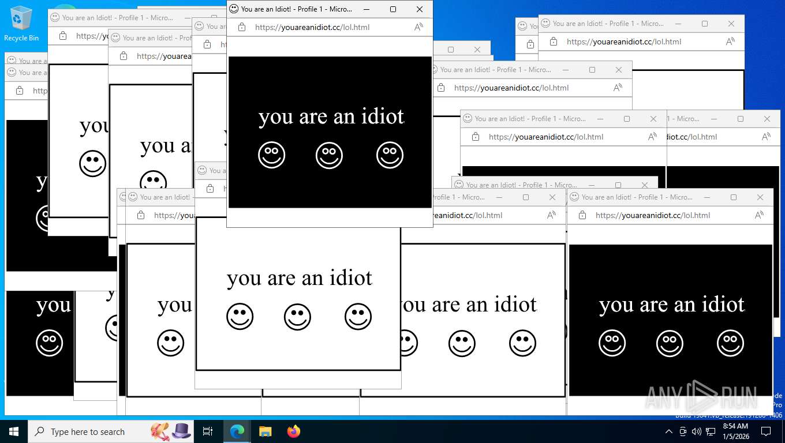Open the taskbar clock showing 8:54 AM
The height and width of the screenshot is (443, 785).
(735, 431)
